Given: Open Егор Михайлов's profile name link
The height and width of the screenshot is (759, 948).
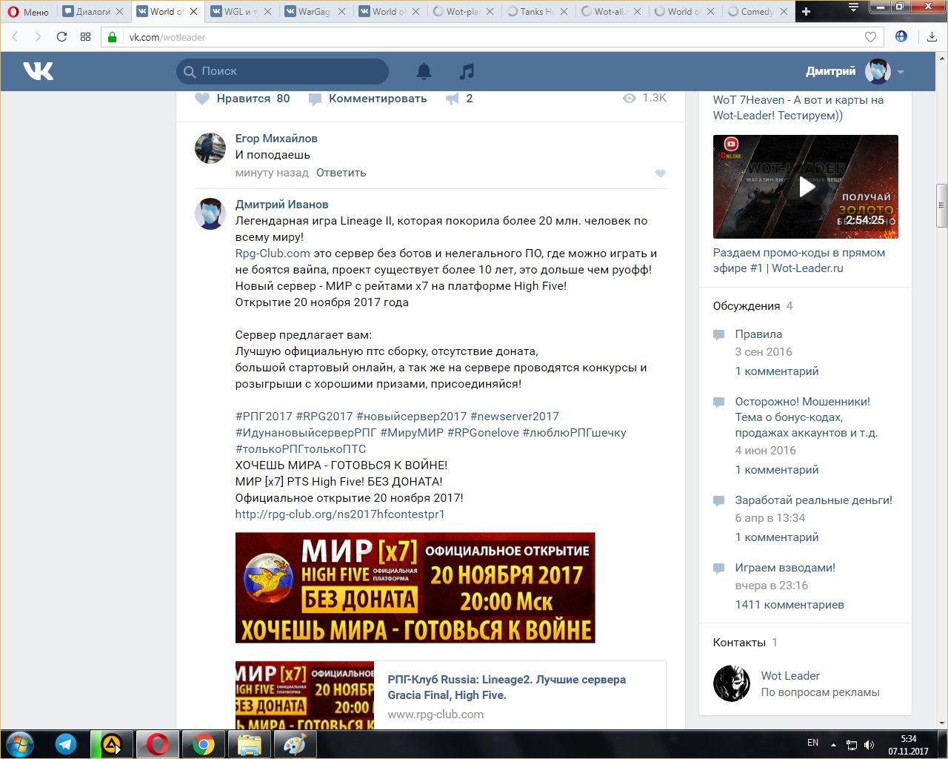Looking at the screenshot, I should (x=276, y=139).
